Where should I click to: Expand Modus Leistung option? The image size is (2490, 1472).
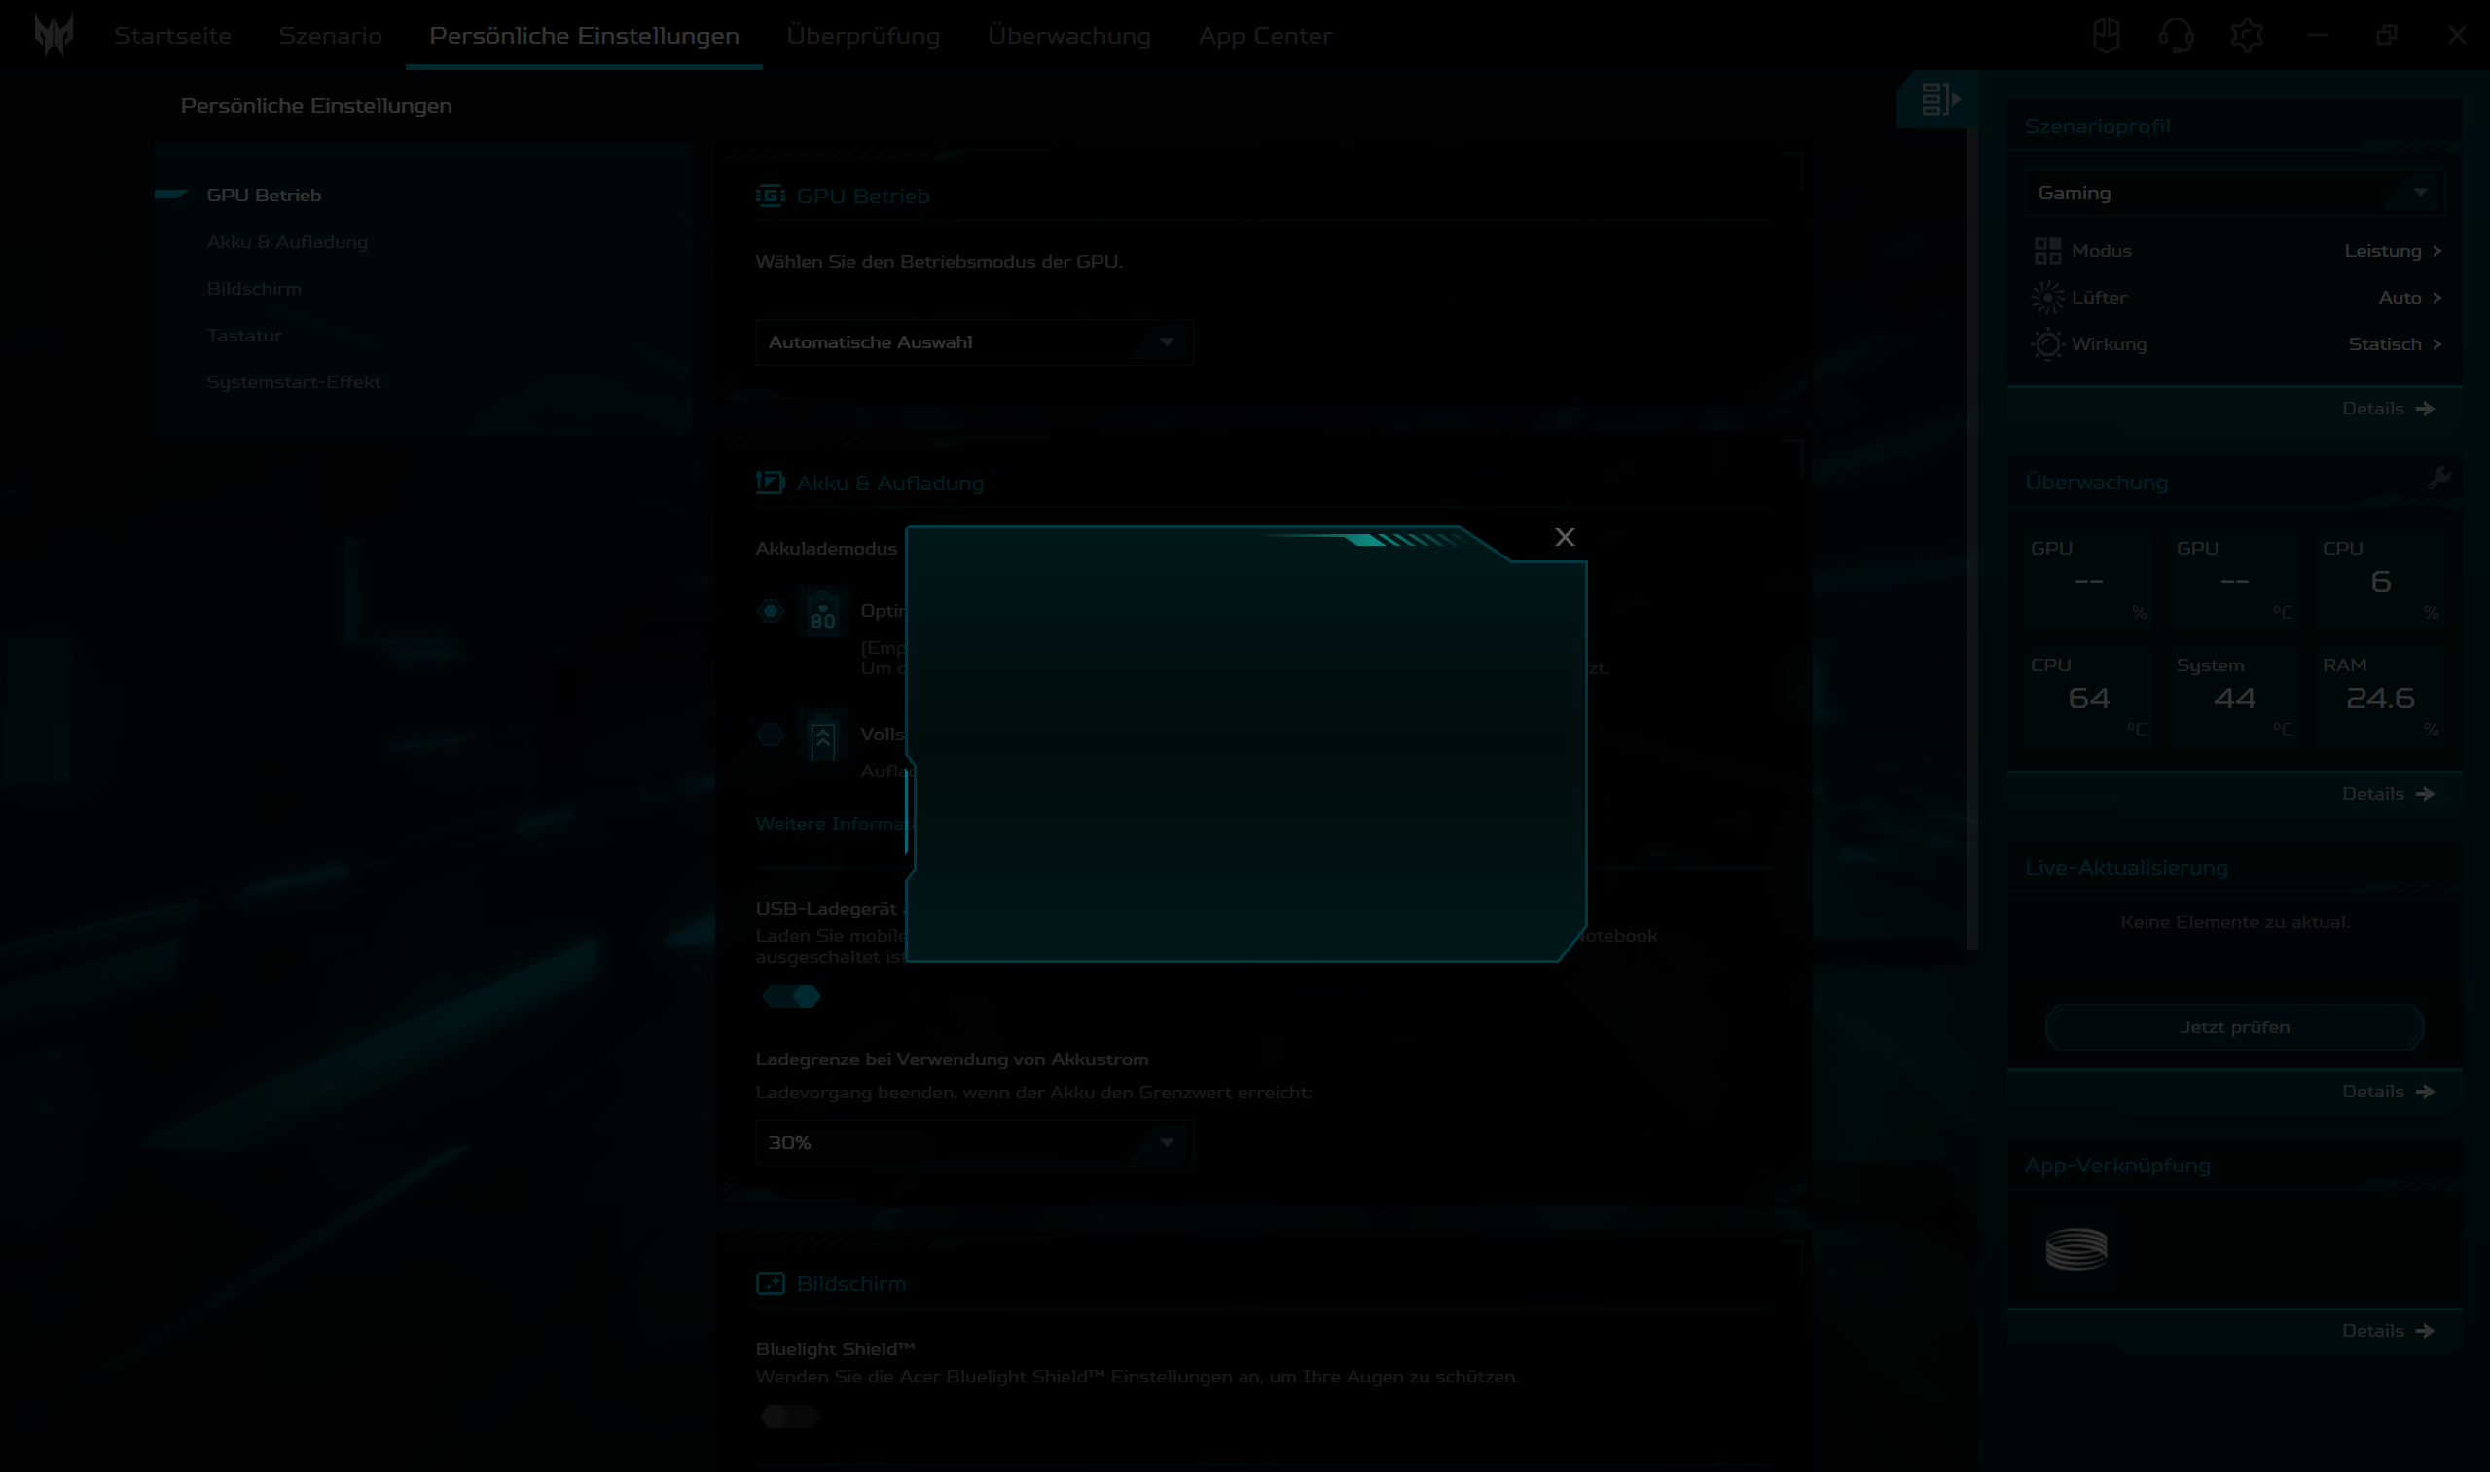[x=2392, y=251]
